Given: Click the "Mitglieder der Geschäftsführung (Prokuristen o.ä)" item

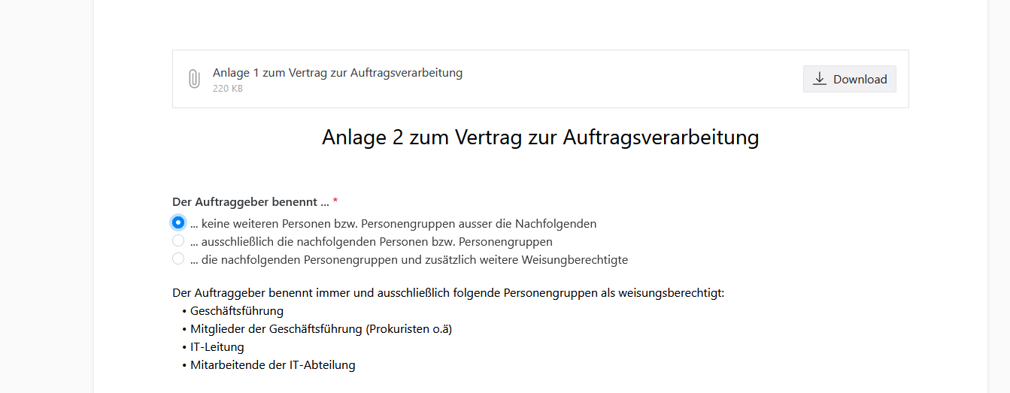Looking at the screenshot, I should tap(321, 329).
